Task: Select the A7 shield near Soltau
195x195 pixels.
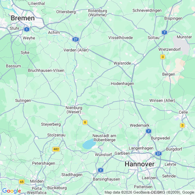Action: pyautogui.click(x=164, y=32)
